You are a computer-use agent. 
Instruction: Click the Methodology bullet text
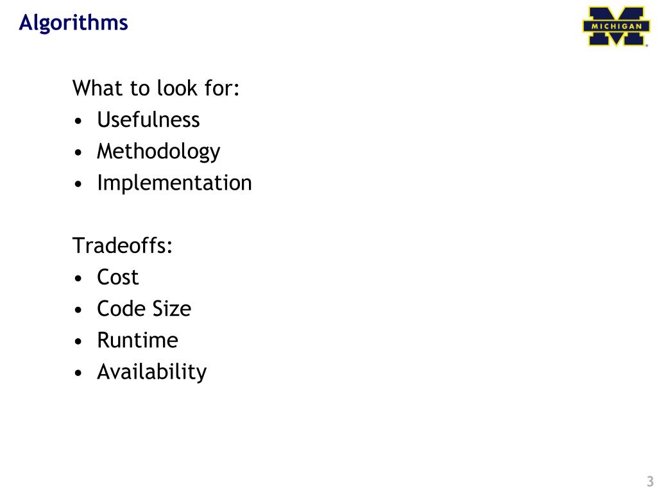pos(158,152)
